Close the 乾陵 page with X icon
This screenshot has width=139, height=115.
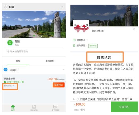click(5, 7)
